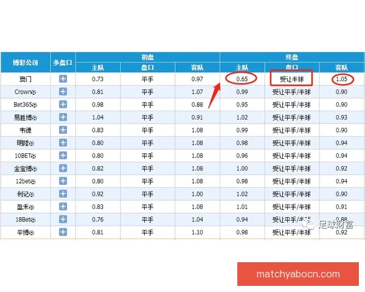Expand the plus icon in 明陞 row
Image resolution: width=365 pixels, height=292 pixels.
click(x=63, y=142)
